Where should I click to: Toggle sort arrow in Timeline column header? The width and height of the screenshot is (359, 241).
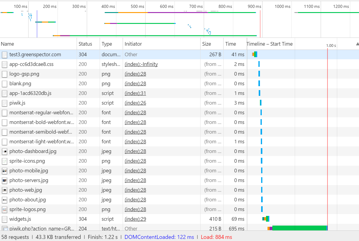[x=357, y=44]
